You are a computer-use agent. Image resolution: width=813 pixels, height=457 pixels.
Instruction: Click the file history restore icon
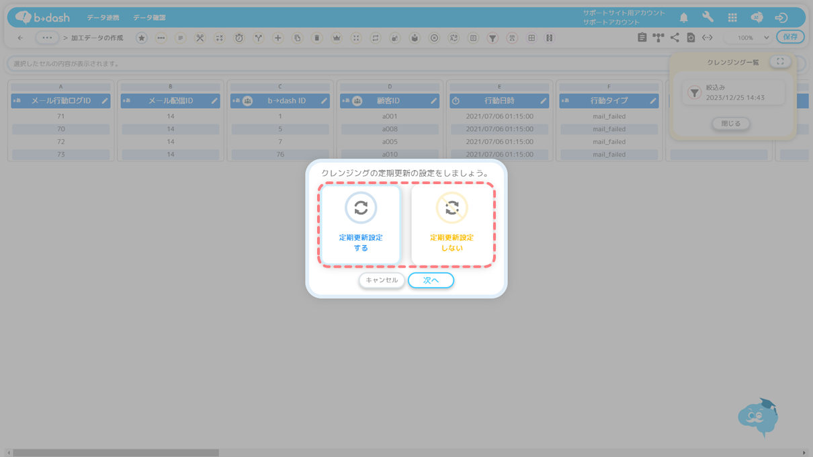pyautogui.click(x=691, y=38)
